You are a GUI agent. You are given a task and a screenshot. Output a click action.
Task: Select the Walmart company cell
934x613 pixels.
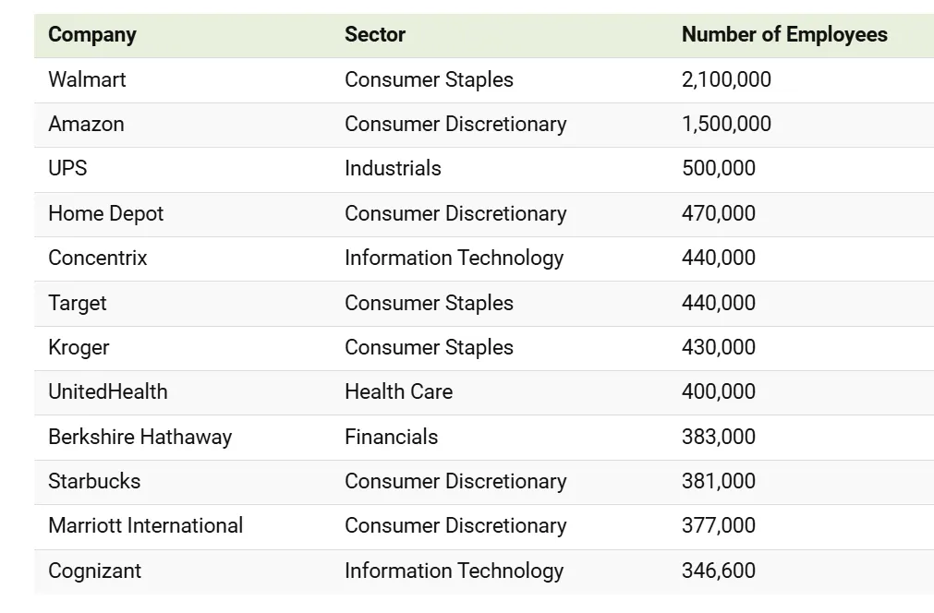[x=87, y=79]
